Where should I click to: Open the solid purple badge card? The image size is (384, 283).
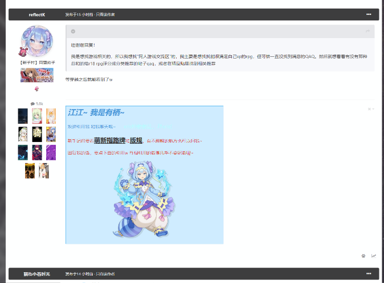[x=51, y=152]
